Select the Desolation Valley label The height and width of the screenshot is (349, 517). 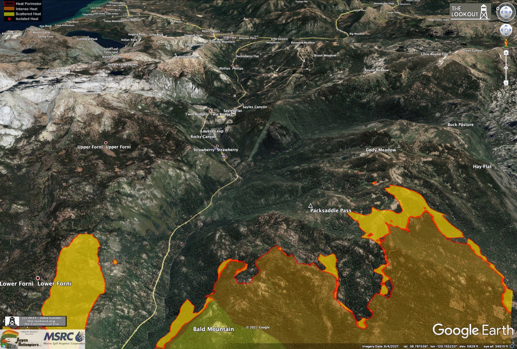point(106,81)
